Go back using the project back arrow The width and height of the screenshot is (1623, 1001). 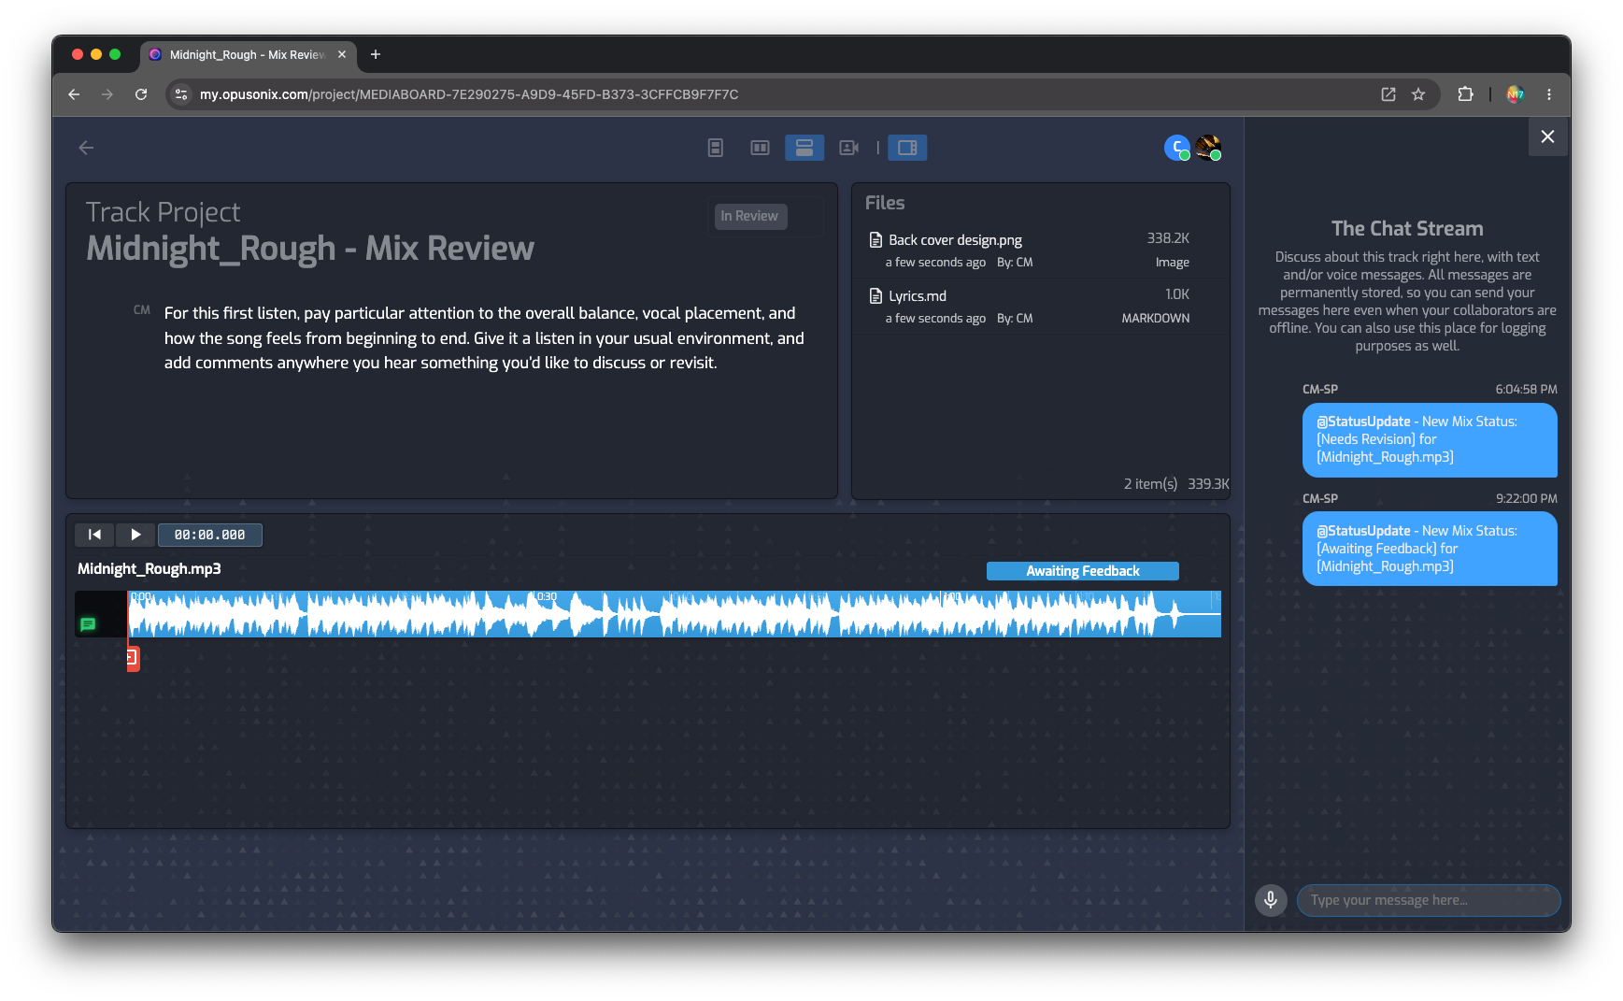coord(86,148)
